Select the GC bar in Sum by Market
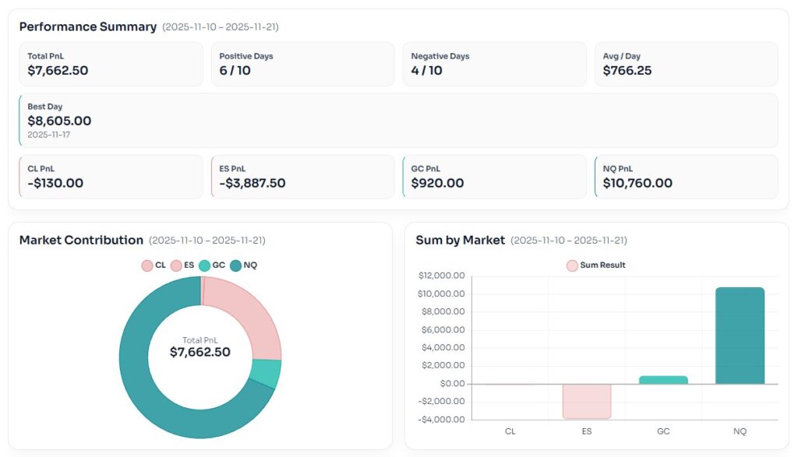The width and height of the screenshot is (798, 457). [x=663, y=380]
